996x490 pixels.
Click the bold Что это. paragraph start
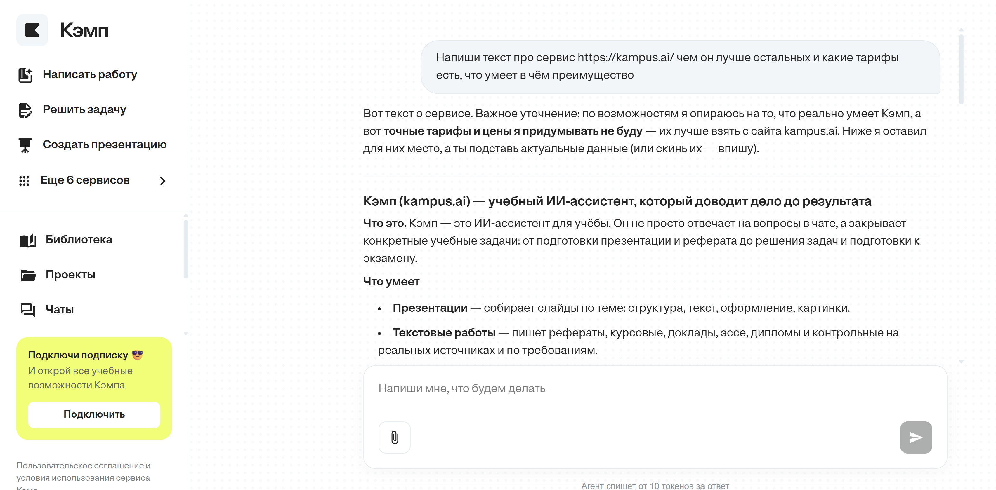(385, 223)
